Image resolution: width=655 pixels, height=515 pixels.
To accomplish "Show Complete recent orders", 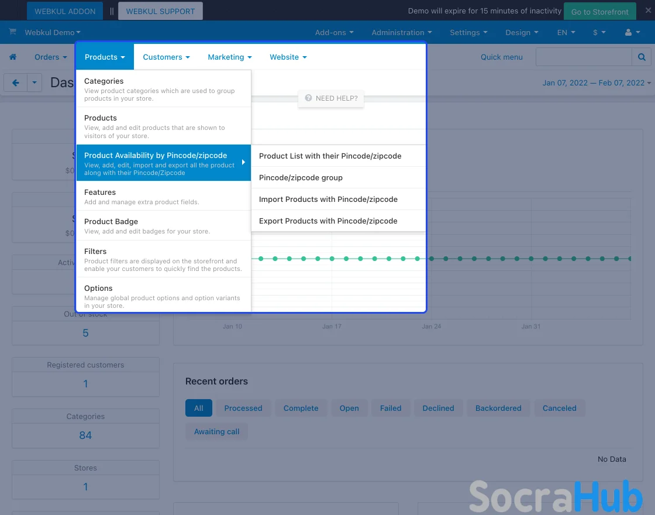I will point(301,408).
